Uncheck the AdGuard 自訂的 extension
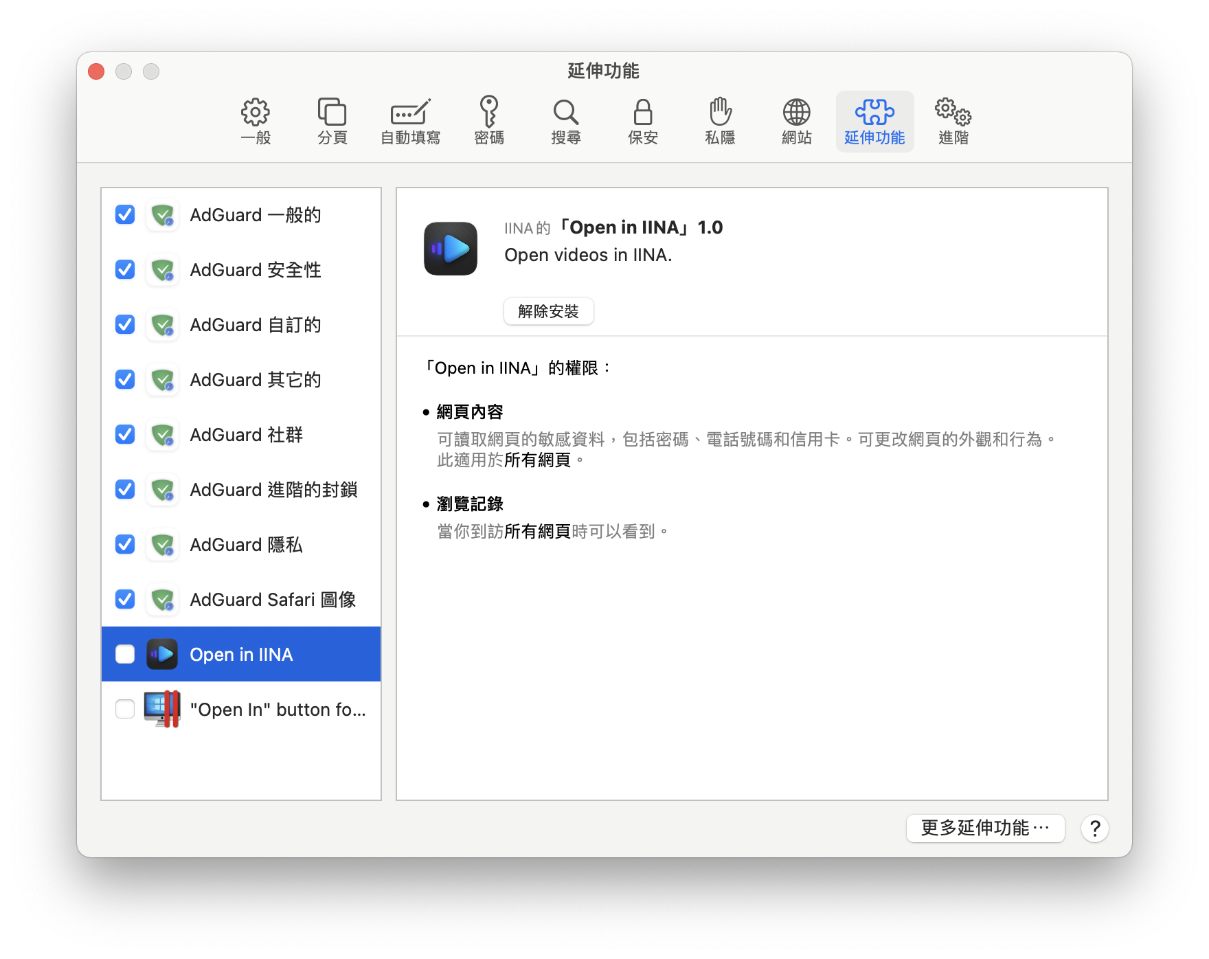Image resolution: width=1209 pixels, height=959 pixels. [x=125, y=325]
